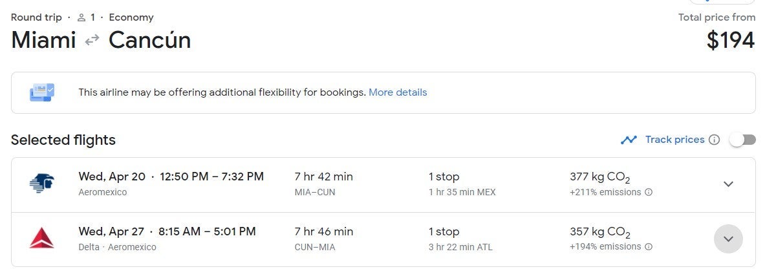The height and width of the screenshot is (278, 765).
Task: Click the Track prices info icon
Action: pos(714,140)
